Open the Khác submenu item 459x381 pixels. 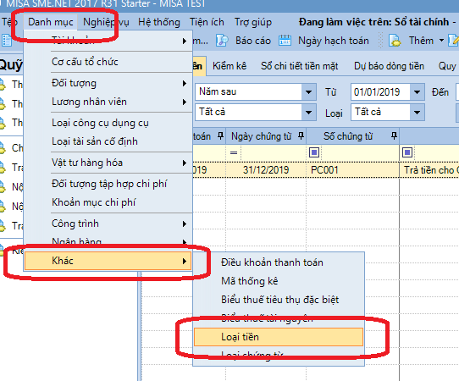tap(108, 261)
